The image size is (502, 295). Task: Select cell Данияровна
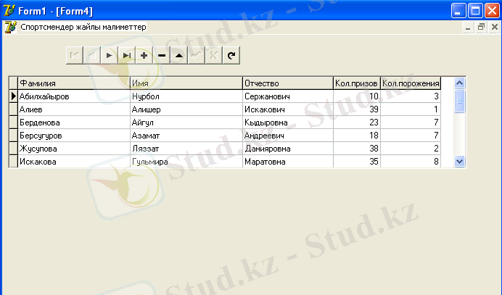point(288,149)
